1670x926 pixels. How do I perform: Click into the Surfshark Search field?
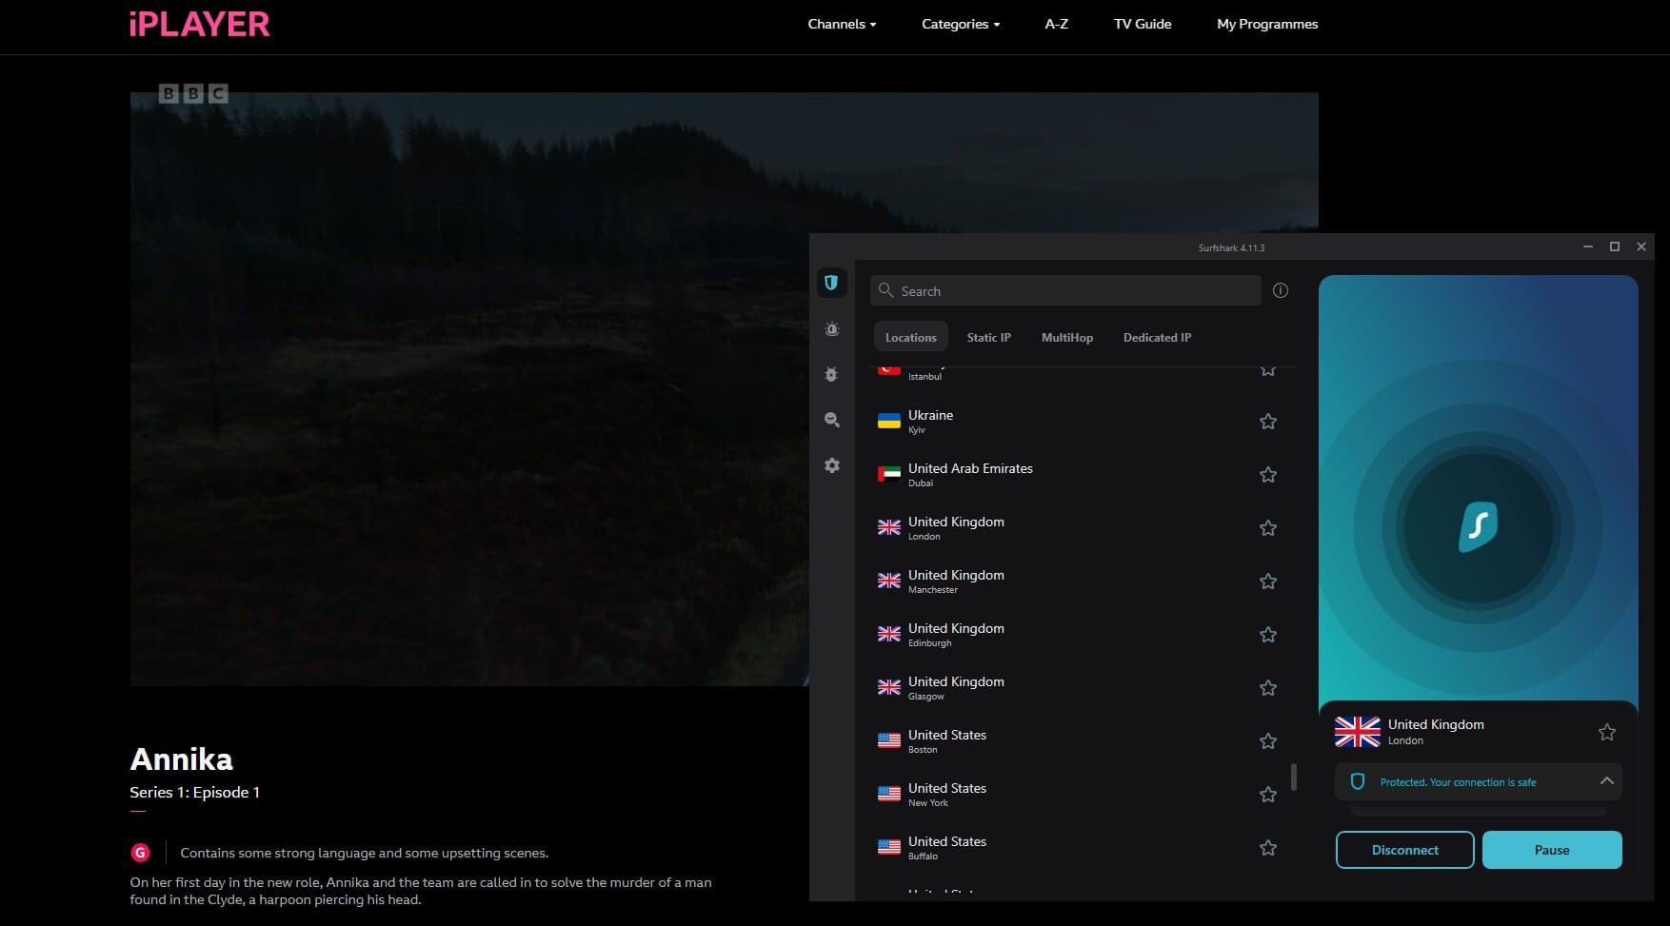(1065, 290)
